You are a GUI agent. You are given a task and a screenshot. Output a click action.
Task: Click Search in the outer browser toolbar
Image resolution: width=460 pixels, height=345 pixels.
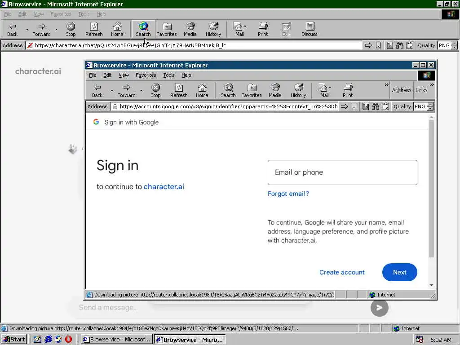pyautogui.click(x=143, y=29)
